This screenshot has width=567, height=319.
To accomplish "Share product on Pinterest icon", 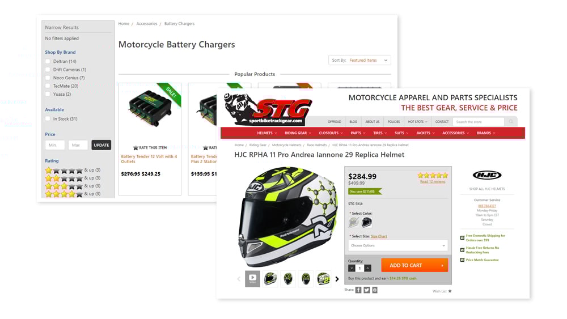I will [x=375, y=290].
